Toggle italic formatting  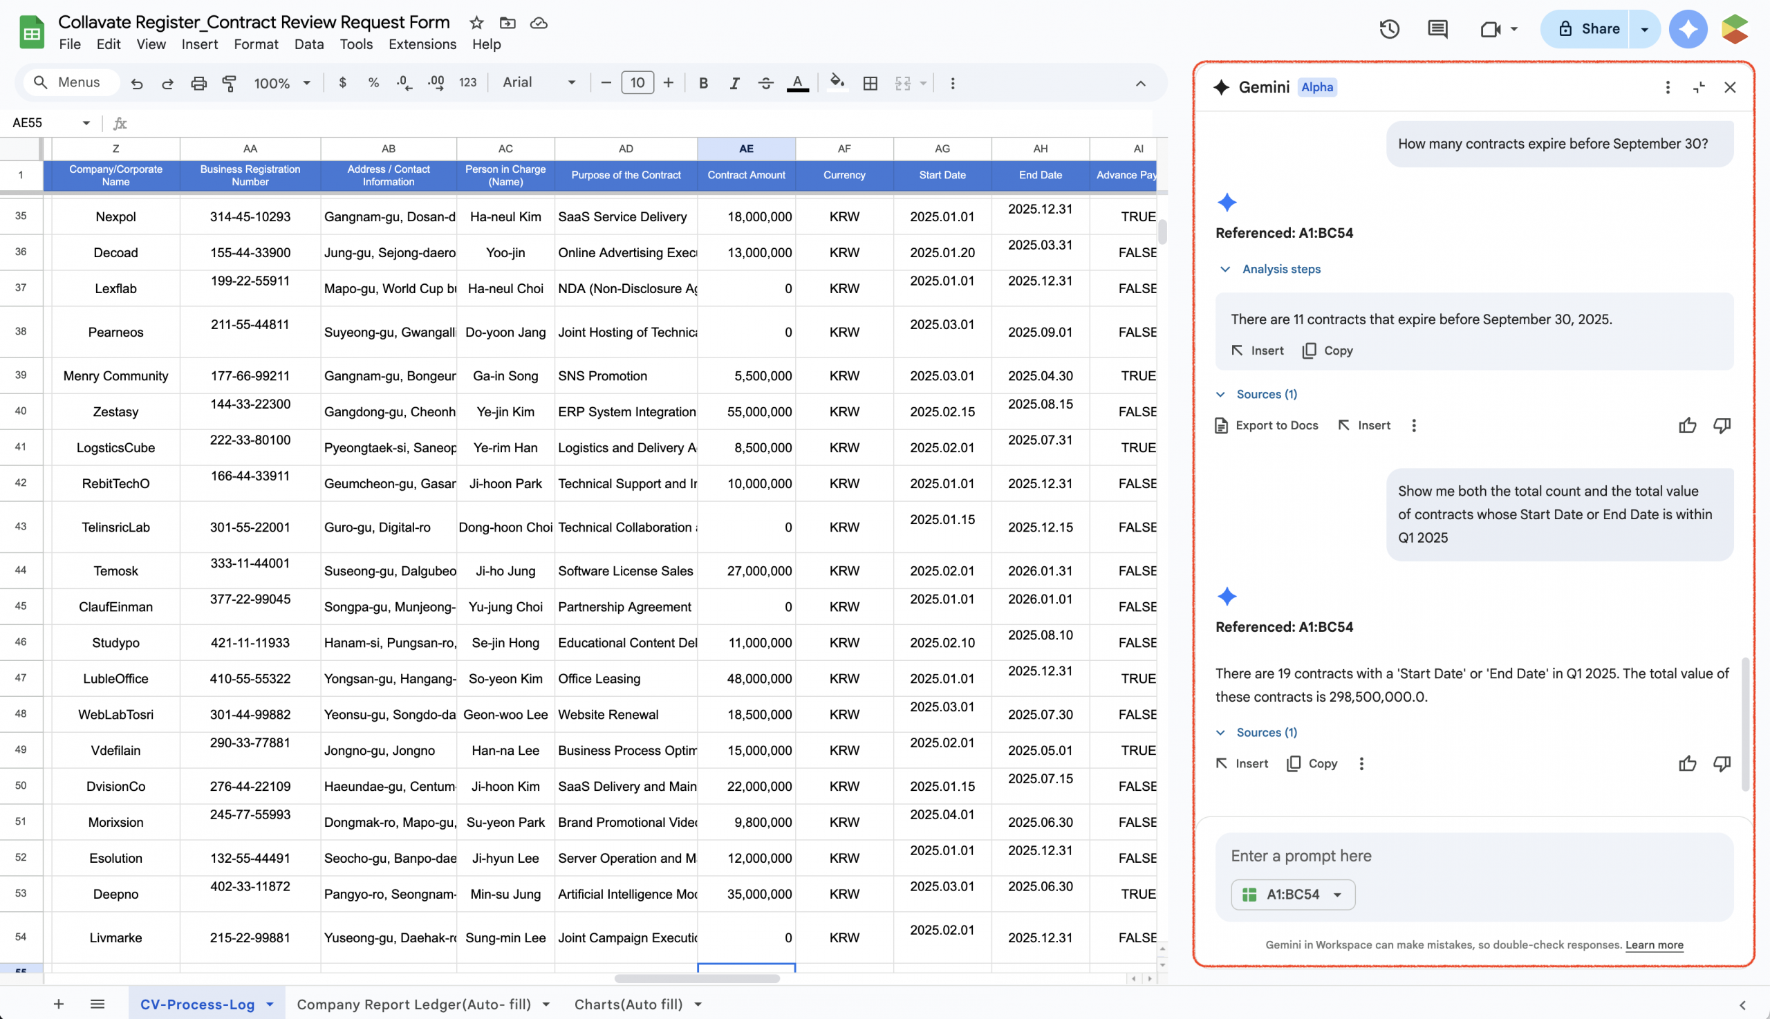tap(734, 83)
